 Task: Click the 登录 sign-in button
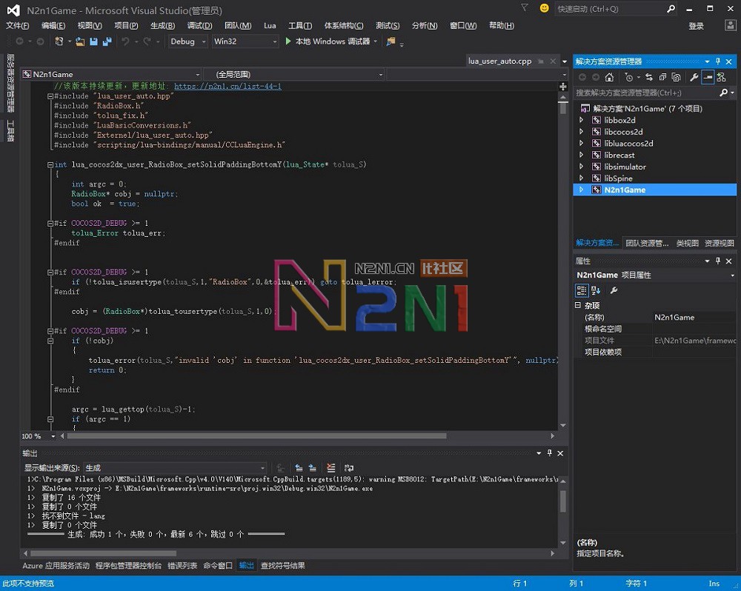click(695, 24)
